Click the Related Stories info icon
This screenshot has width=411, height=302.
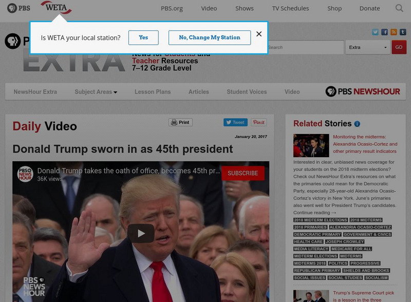357,124
